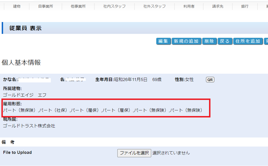Screen dimensions: 268x166
Task: Go to the 社内スタッフ tab
Action: coord(114,6)
